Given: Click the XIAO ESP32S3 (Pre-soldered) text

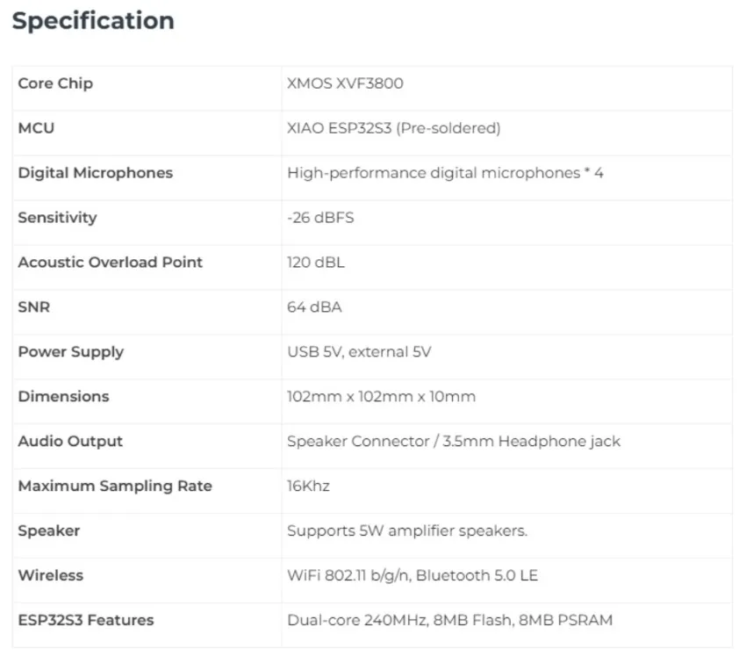Looking at the screenshot, I should [x=393, y=128].
